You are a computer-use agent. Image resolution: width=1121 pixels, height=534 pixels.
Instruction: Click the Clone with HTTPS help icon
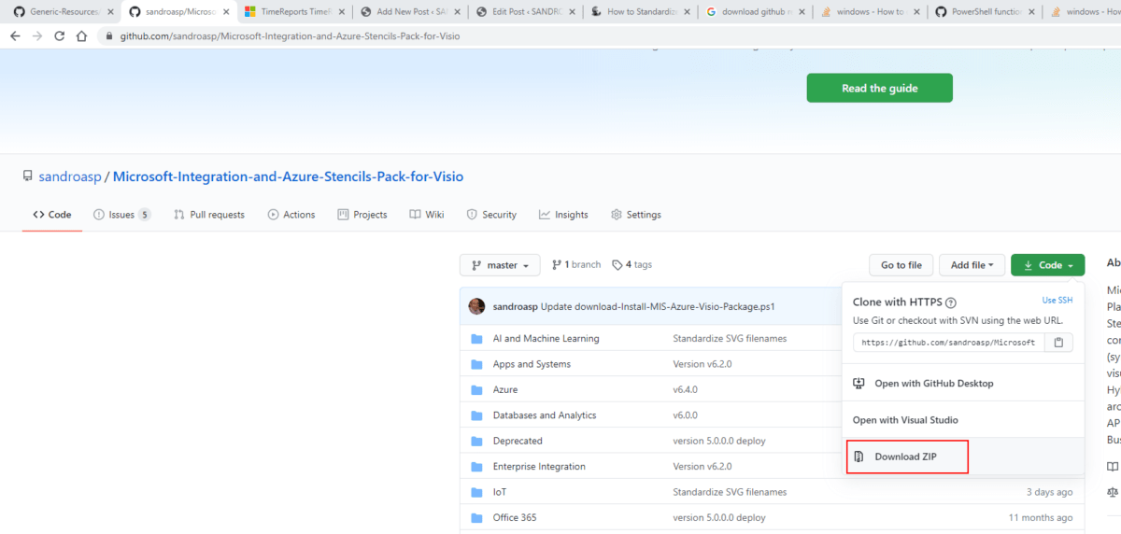[x=951, y=302]
